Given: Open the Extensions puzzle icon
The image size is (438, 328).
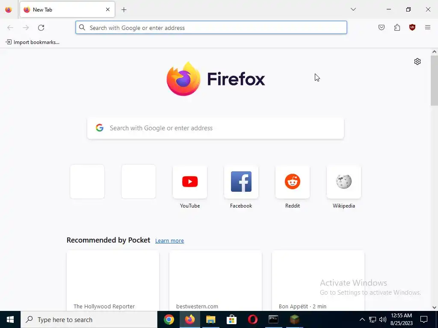Looking at the screenshot, I should pos(397,27).
